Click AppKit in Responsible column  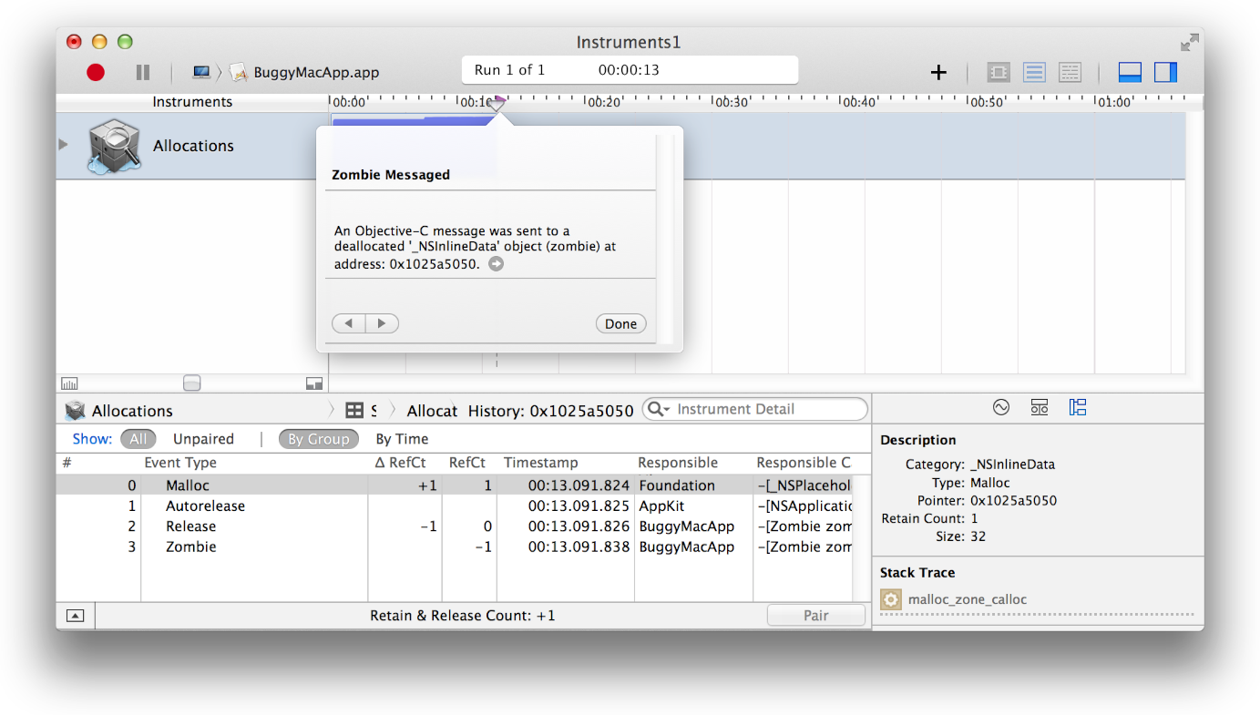661,506
